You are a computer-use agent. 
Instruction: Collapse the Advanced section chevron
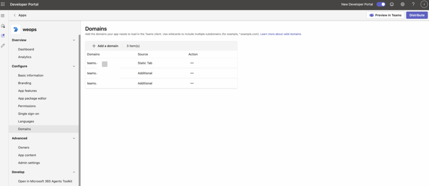tap(74, 138)
